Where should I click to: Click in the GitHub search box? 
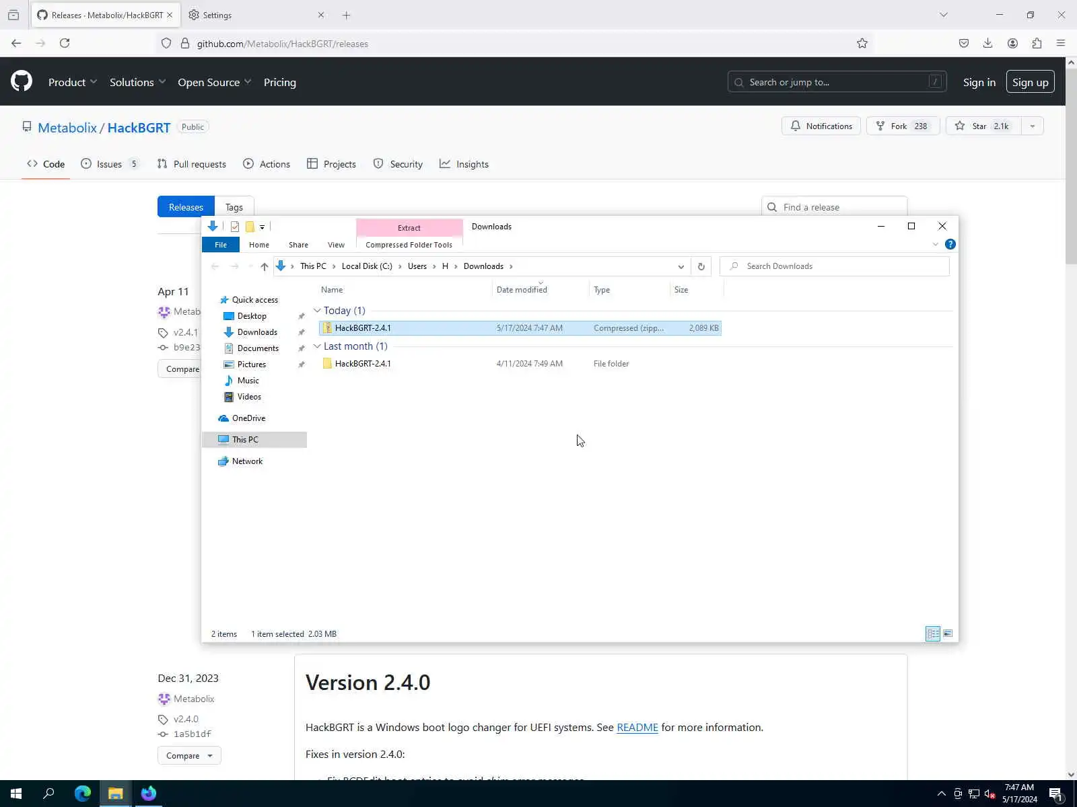point(837,82)
